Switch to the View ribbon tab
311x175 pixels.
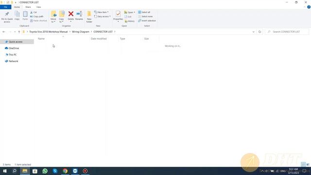click(38, 7)
